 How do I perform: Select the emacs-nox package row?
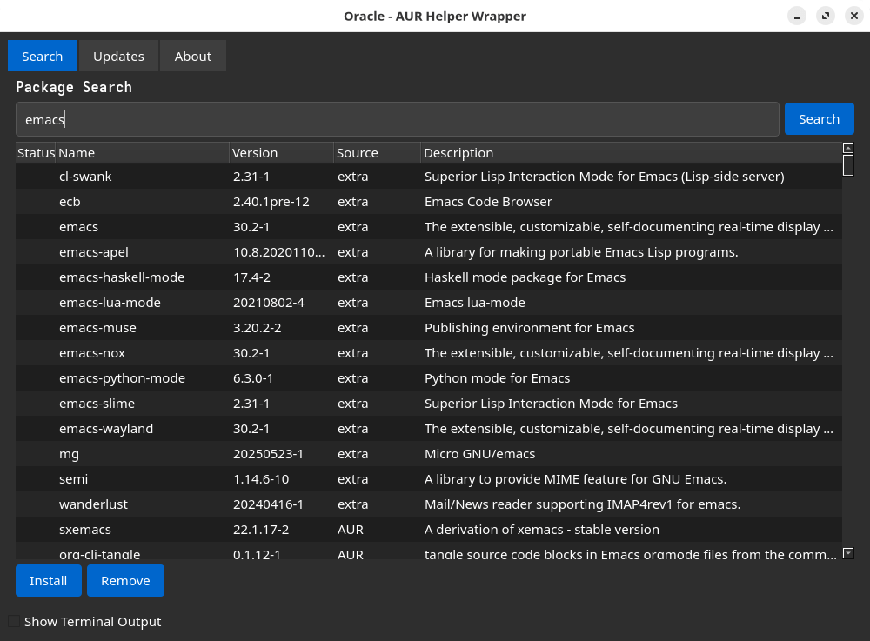point(92,353)
